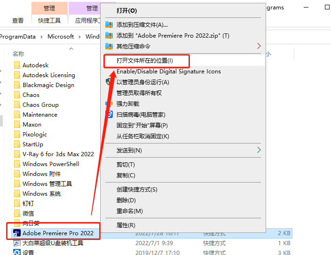Click the chevron after ProgramData in address bar
Image resolution: width=331 pixels, height=255 pixels.
pos(41,37)
